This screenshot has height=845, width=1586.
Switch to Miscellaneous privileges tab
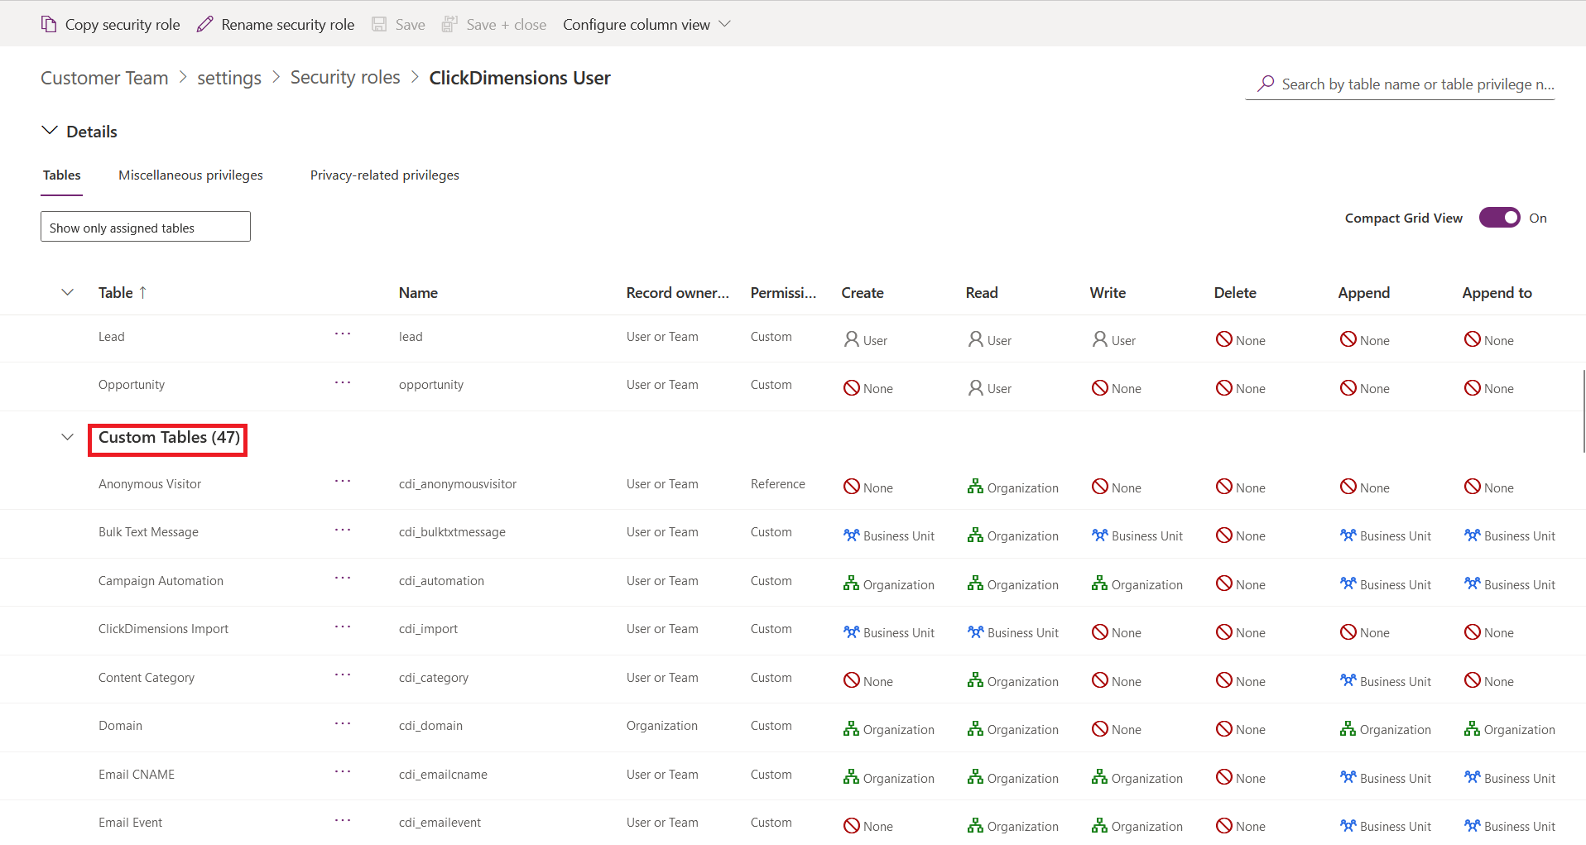(190, 175)
